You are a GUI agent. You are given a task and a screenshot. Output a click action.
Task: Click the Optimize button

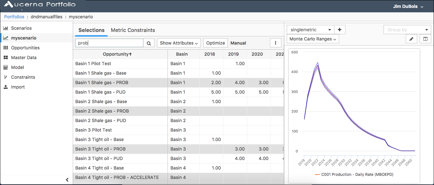[215, 43]
